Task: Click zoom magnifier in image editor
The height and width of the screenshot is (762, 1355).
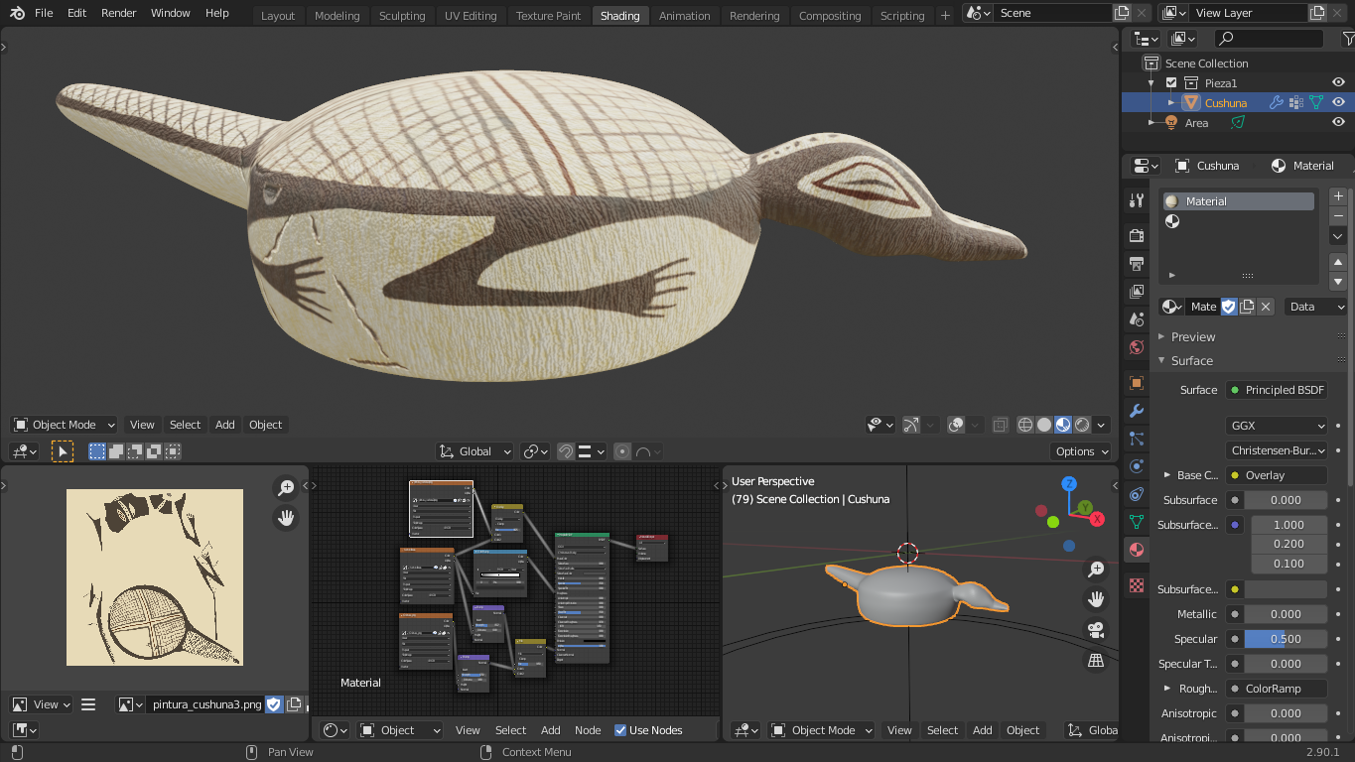Action: pos(286,488)
